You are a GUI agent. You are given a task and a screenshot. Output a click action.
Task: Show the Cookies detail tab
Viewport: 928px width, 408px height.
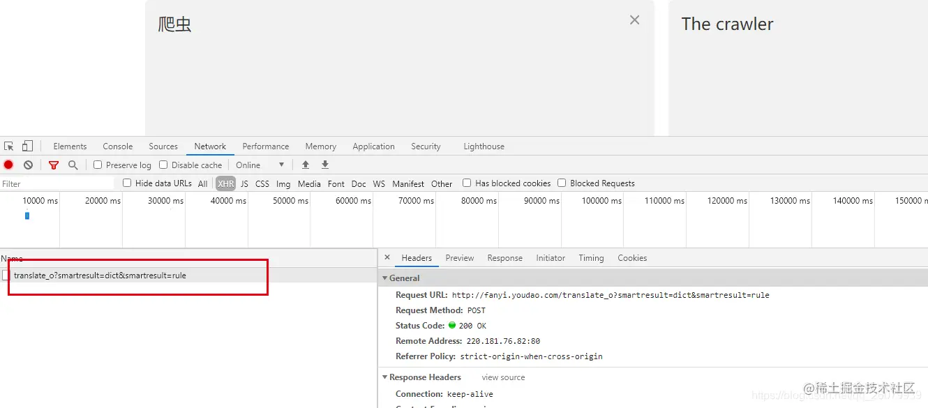[632, 258]
